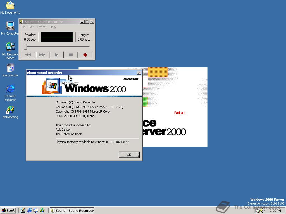Click the PCM 22.050 kHz format text
286x214 pixels.
click(x=75, y=116)
